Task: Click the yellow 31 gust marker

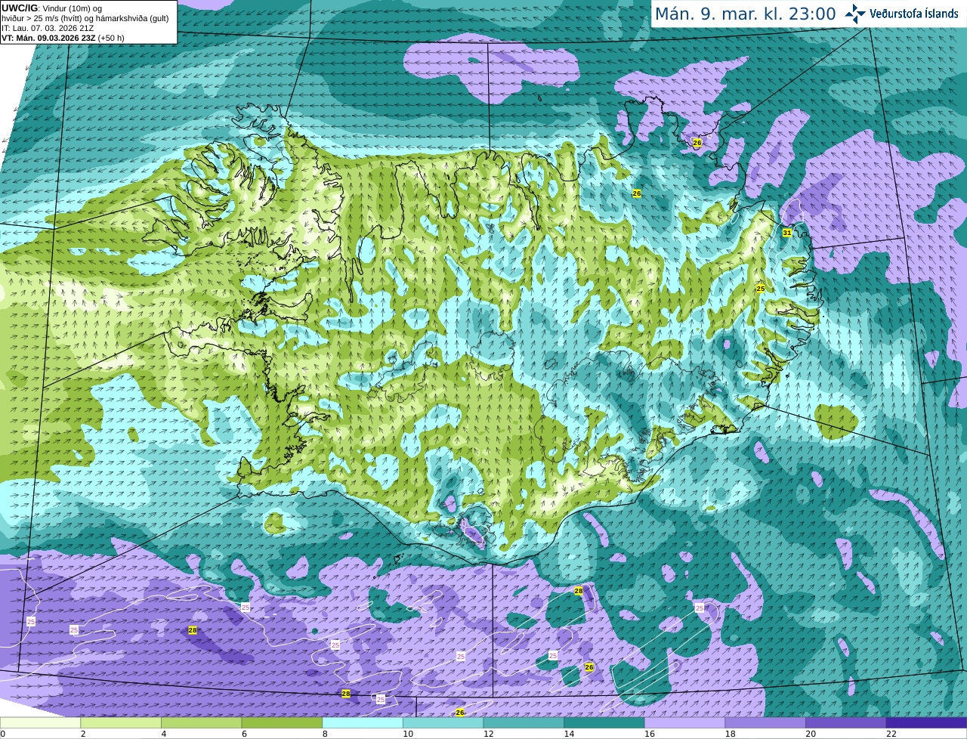Action: click(786, 233)
